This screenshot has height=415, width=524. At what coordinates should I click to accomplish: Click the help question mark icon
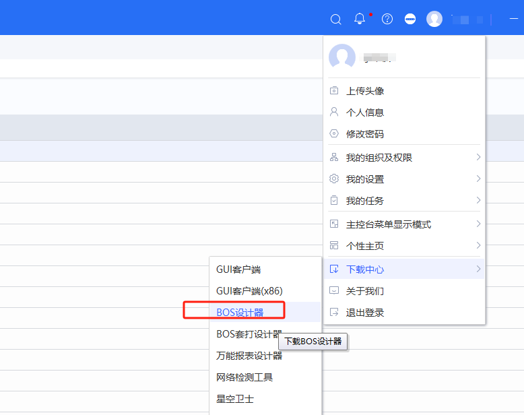[x=387, y=19]
